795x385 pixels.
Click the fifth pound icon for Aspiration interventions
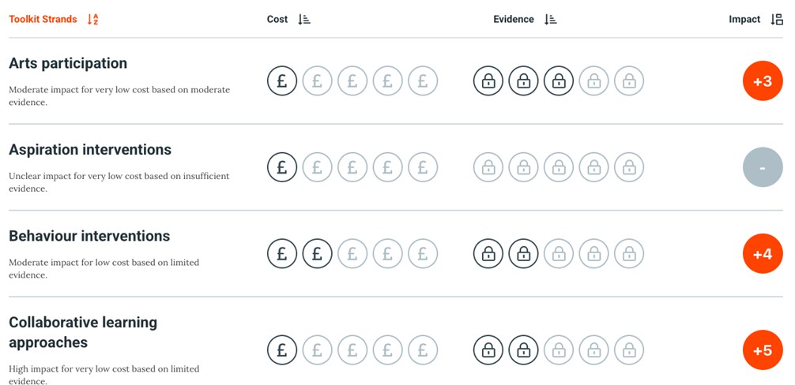click(x=423, y=167)
